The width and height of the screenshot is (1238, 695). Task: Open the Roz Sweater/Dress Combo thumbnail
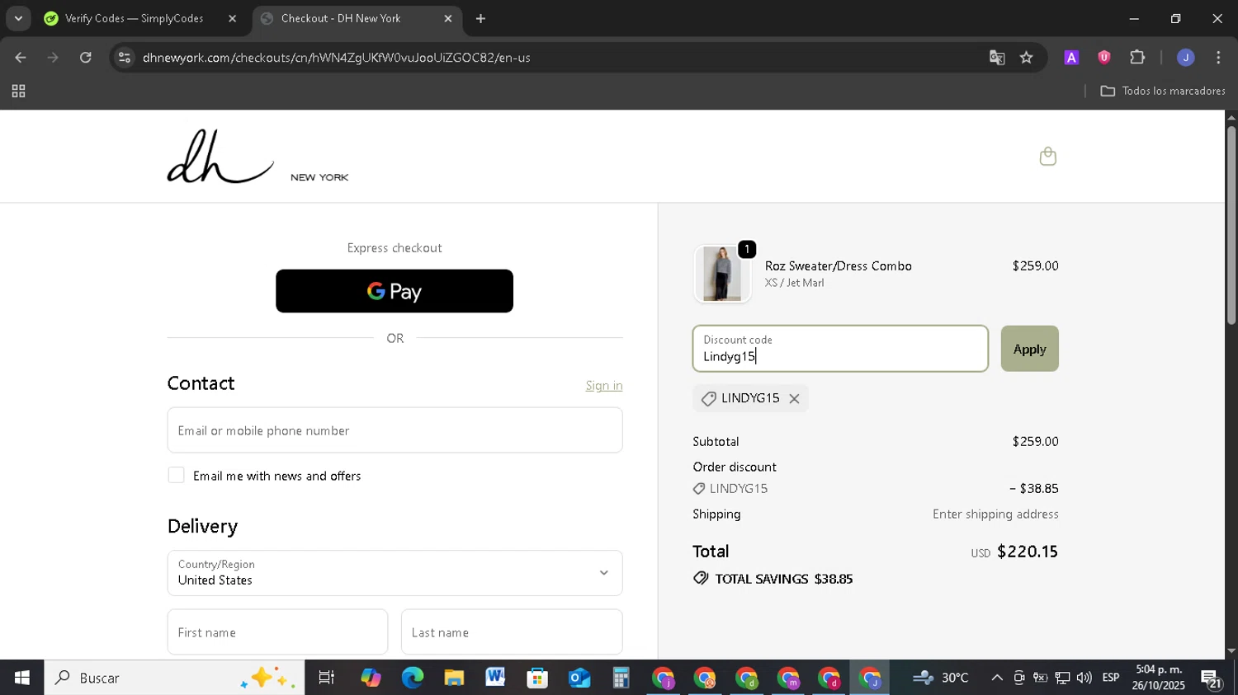pyautogui.click(x=722, y=274)
